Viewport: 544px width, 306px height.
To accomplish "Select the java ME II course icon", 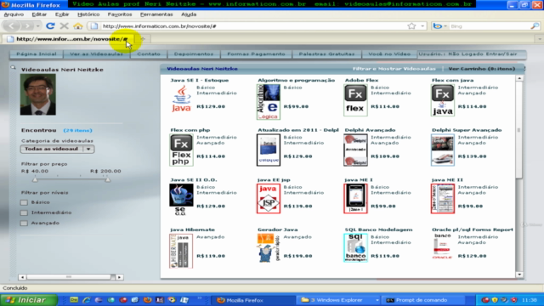I will pyautogui.click(x=443, y=198).
